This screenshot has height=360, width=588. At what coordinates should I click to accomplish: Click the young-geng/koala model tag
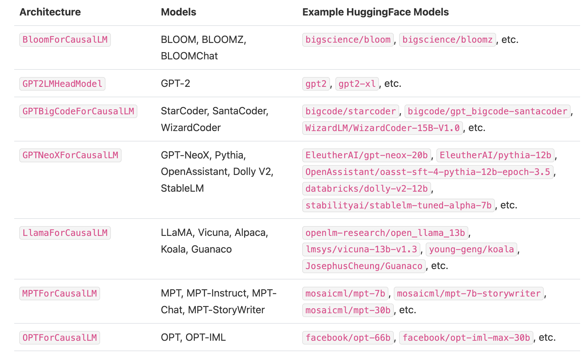click(471, 249)
